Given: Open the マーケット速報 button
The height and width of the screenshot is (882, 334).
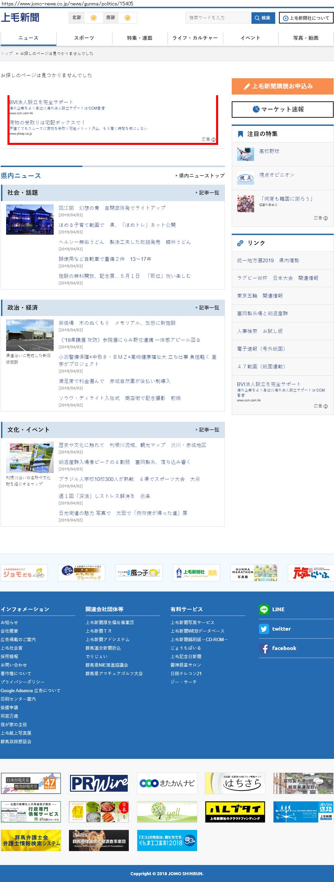Looking at the screenshot, I should (x=282, y=109).
